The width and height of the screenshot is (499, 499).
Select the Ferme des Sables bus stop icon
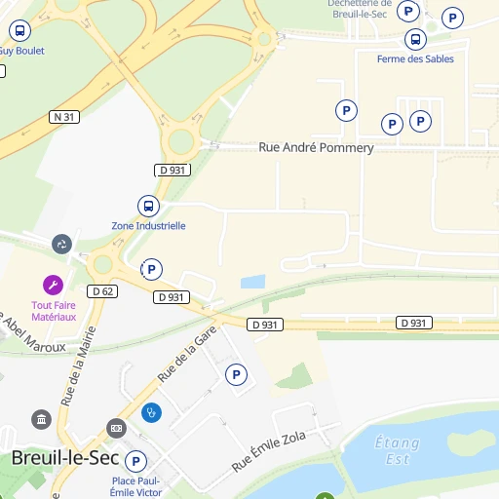point(415,39)
